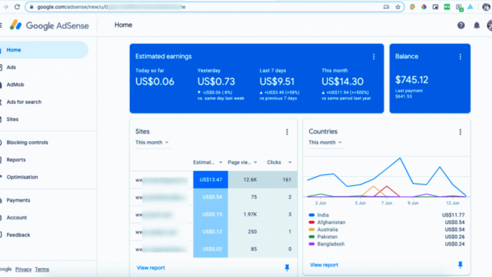This screenshot has height=277, width=492.
Task: Click the US$0.54 site earnings cell
Action: pos(211,197)
